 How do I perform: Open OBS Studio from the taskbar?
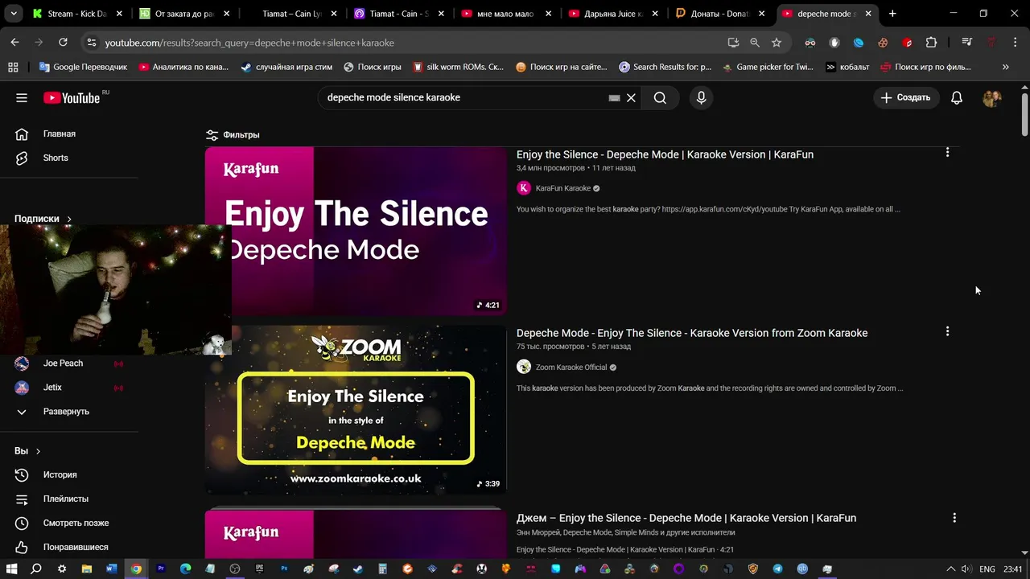click(235, 569)
